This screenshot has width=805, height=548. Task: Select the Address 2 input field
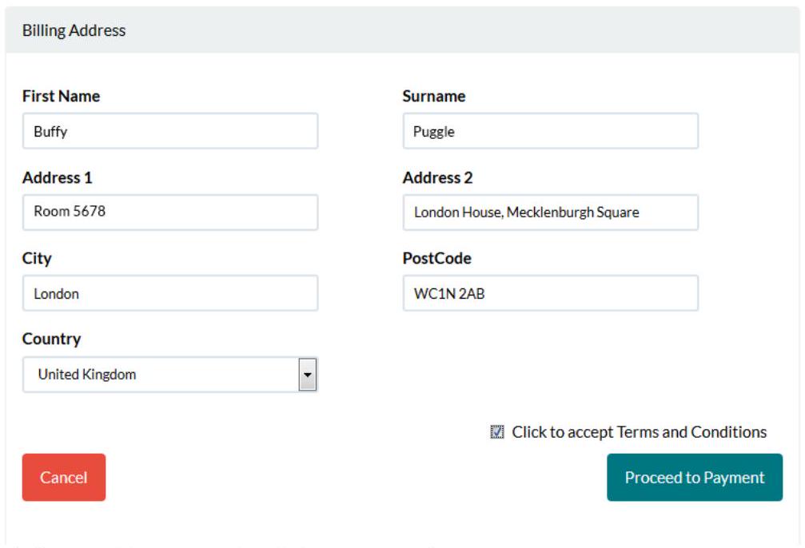click(x=550, y=212)
